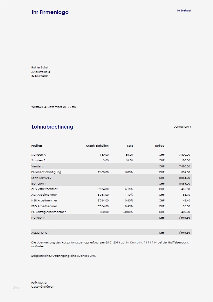Select the Anzahl Einheiten column header
Viewport: 213px width, 302px height.
point(97,146)
